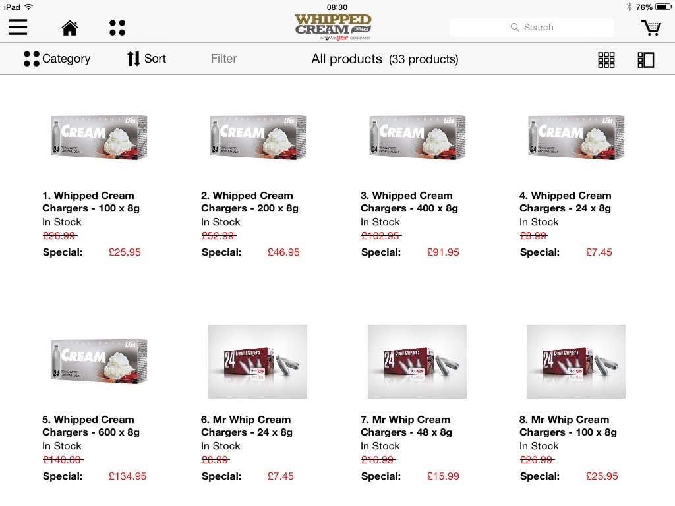The height and width of the screenshot is (506, 675).
Task: Open Whipped Cream Chargers 400 x 8g title
Action: (x=409, y=202)
